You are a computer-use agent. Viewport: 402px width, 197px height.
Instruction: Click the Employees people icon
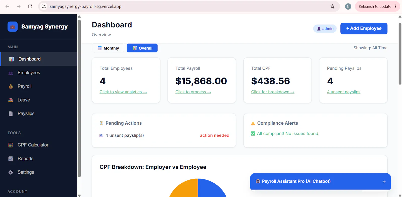[11, 73]
